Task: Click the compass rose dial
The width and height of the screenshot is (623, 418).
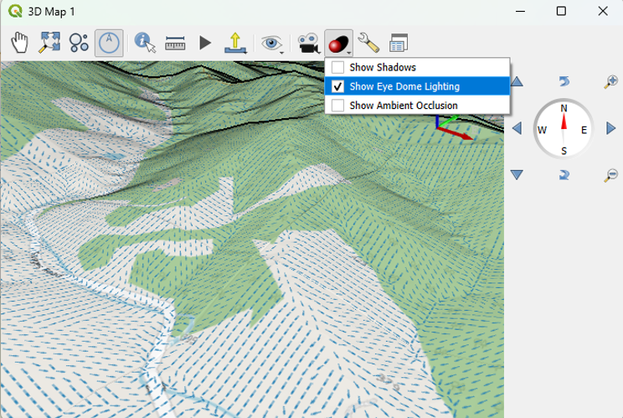Action: click(x=564, y=129)
